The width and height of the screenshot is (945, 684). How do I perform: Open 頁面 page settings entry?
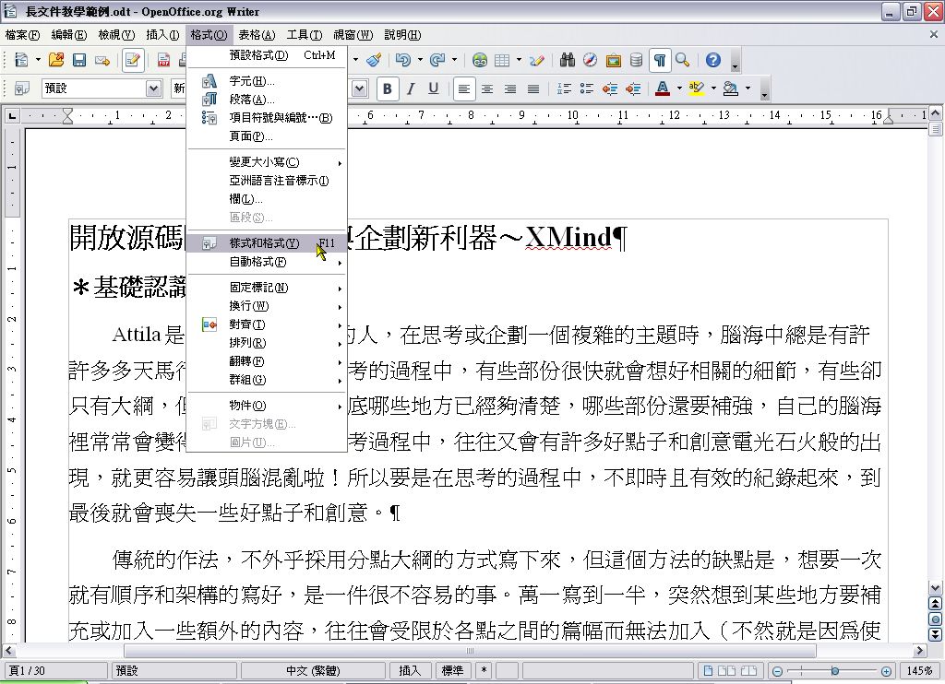coord(267,136)
